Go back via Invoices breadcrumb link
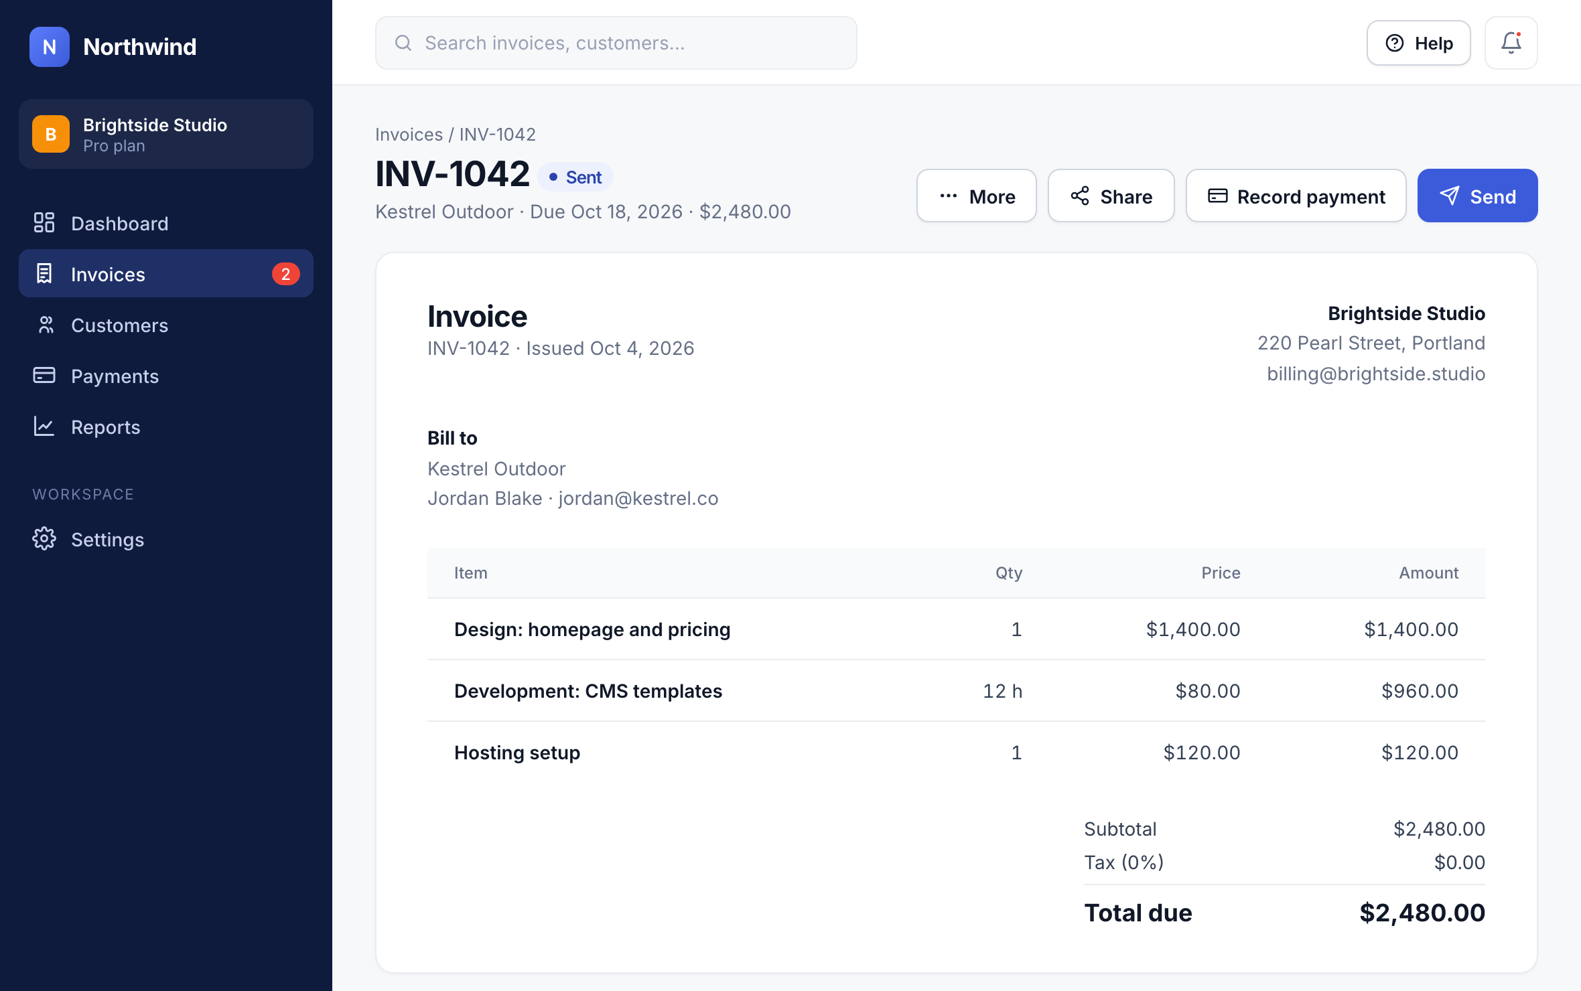This screenshot has width=1581, height=991. [409, 135]
